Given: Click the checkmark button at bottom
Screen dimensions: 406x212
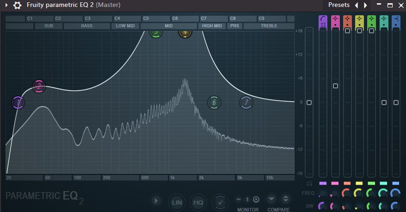Looking at the screenshot, I should (220, 202).
